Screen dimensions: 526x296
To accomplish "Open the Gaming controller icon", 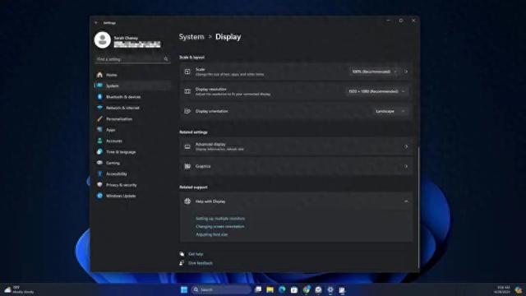I will [99, 163].
